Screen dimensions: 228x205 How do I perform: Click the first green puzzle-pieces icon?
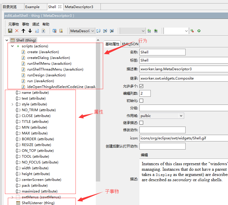point(149,31)
